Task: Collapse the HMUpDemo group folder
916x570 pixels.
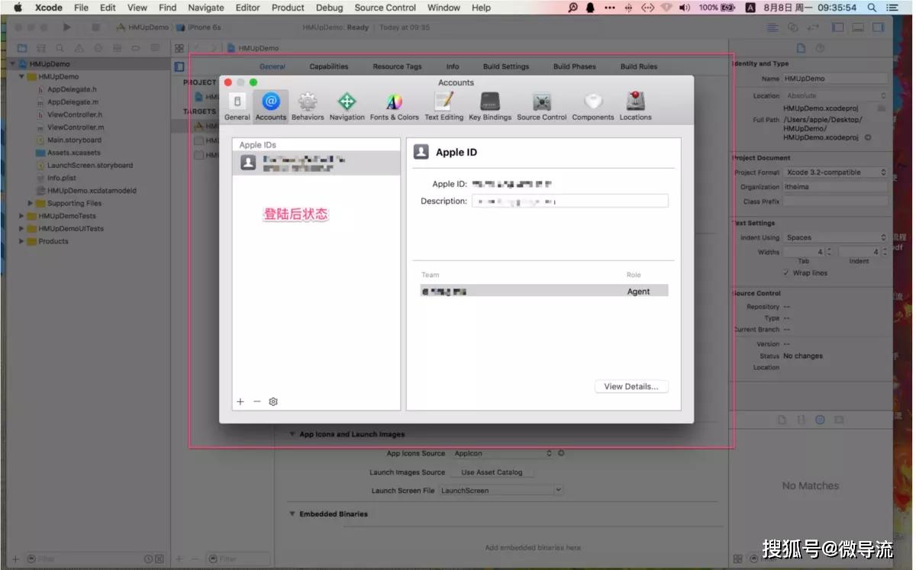Action: point(22,76)
